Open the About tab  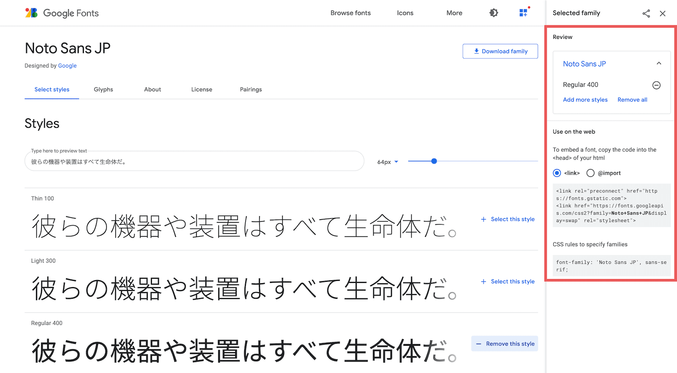153,90
